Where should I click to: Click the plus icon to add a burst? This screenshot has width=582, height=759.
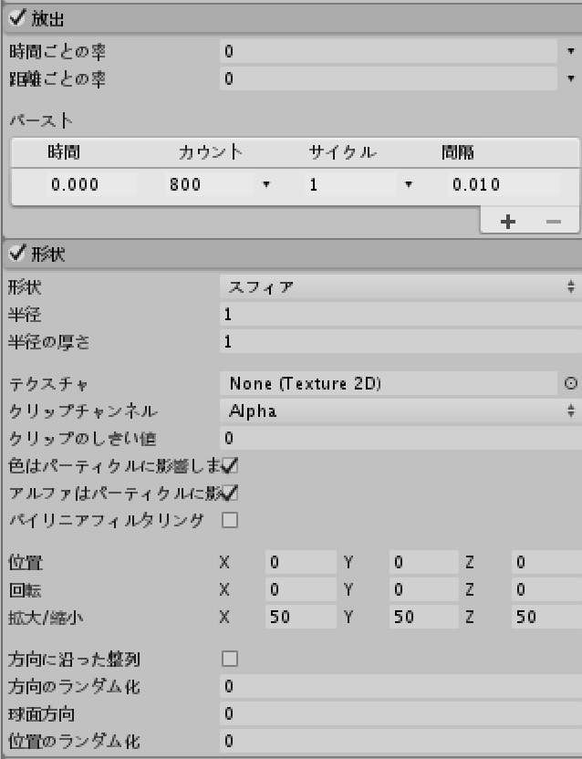509,222
